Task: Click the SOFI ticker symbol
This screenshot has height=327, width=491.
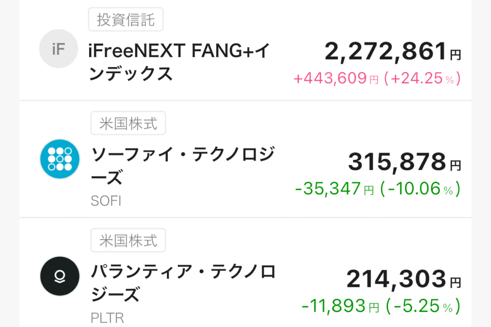Action: click(106, 201)
